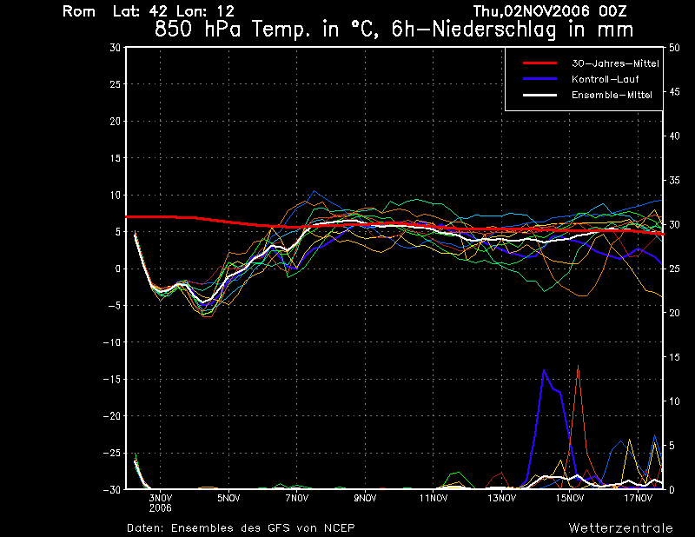The width and height of the screenshot is (695, 537).
Task: Click the blue Kontroll-Lauf legend line
Action: (x=539, y=79)
